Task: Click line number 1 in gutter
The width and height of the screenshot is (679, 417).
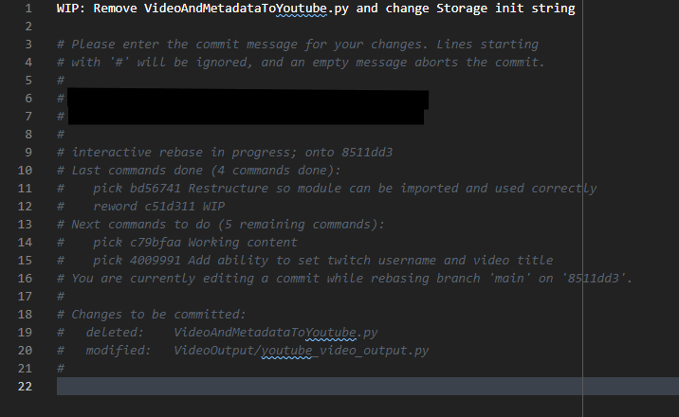Action: point(28,9)
